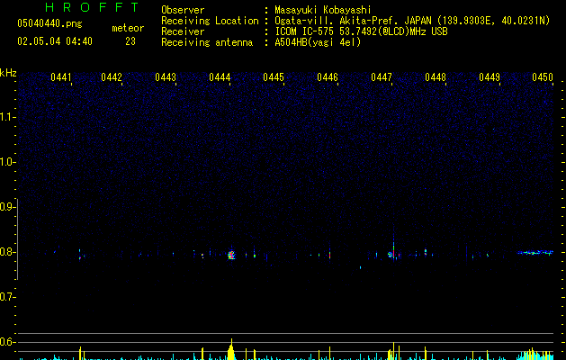Click the 0.8 kHz axis label

tap(7, 252)
